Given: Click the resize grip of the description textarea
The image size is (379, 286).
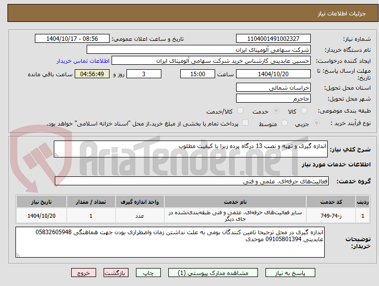Looking at the screenshot, I should click(56, 155).
